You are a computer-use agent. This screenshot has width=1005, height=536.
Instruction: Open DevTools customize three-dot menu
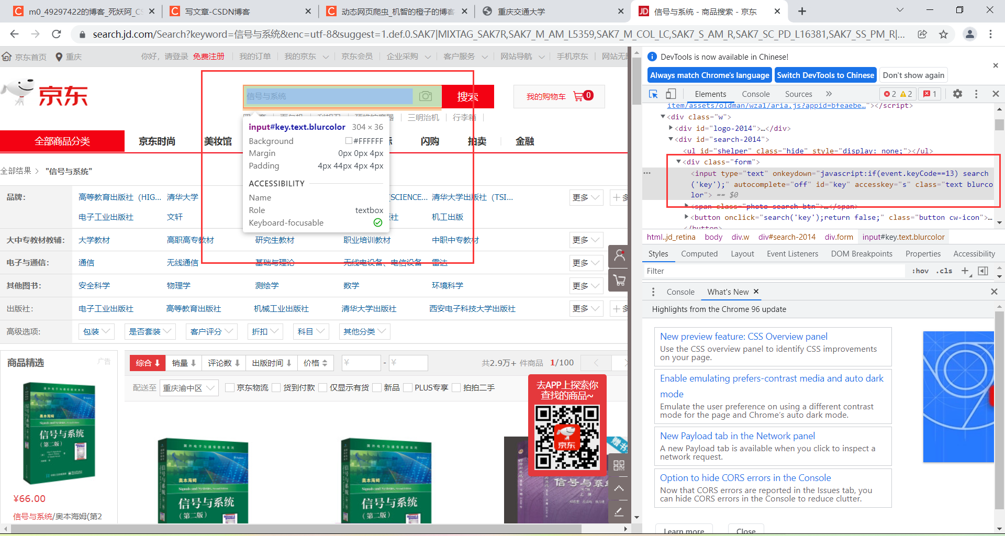pyautogui.click(x=976, y=94)
